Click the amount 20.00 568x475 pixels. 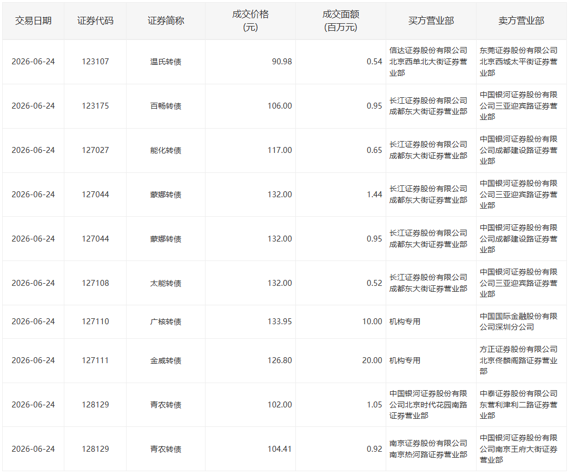coord(372,360)
